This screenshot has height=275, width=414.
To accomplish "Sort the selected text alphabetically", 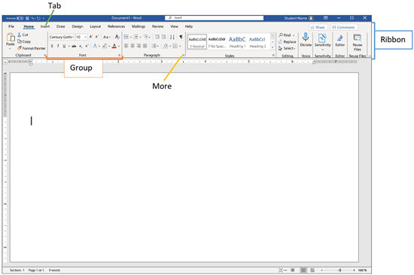I will 172,37.
